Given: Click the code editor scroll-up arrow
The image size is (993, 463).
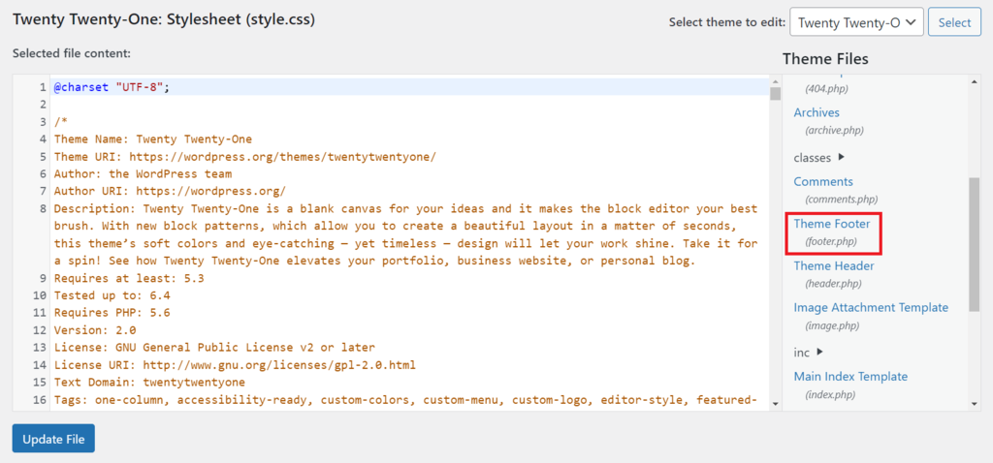Looking at the screenshot, I should tap(775, 81).
